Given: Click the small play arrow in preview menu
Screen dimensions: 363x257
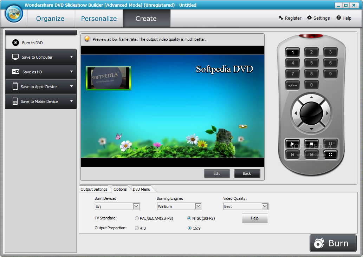Looking at the screenshot, I should click(243, 126).
